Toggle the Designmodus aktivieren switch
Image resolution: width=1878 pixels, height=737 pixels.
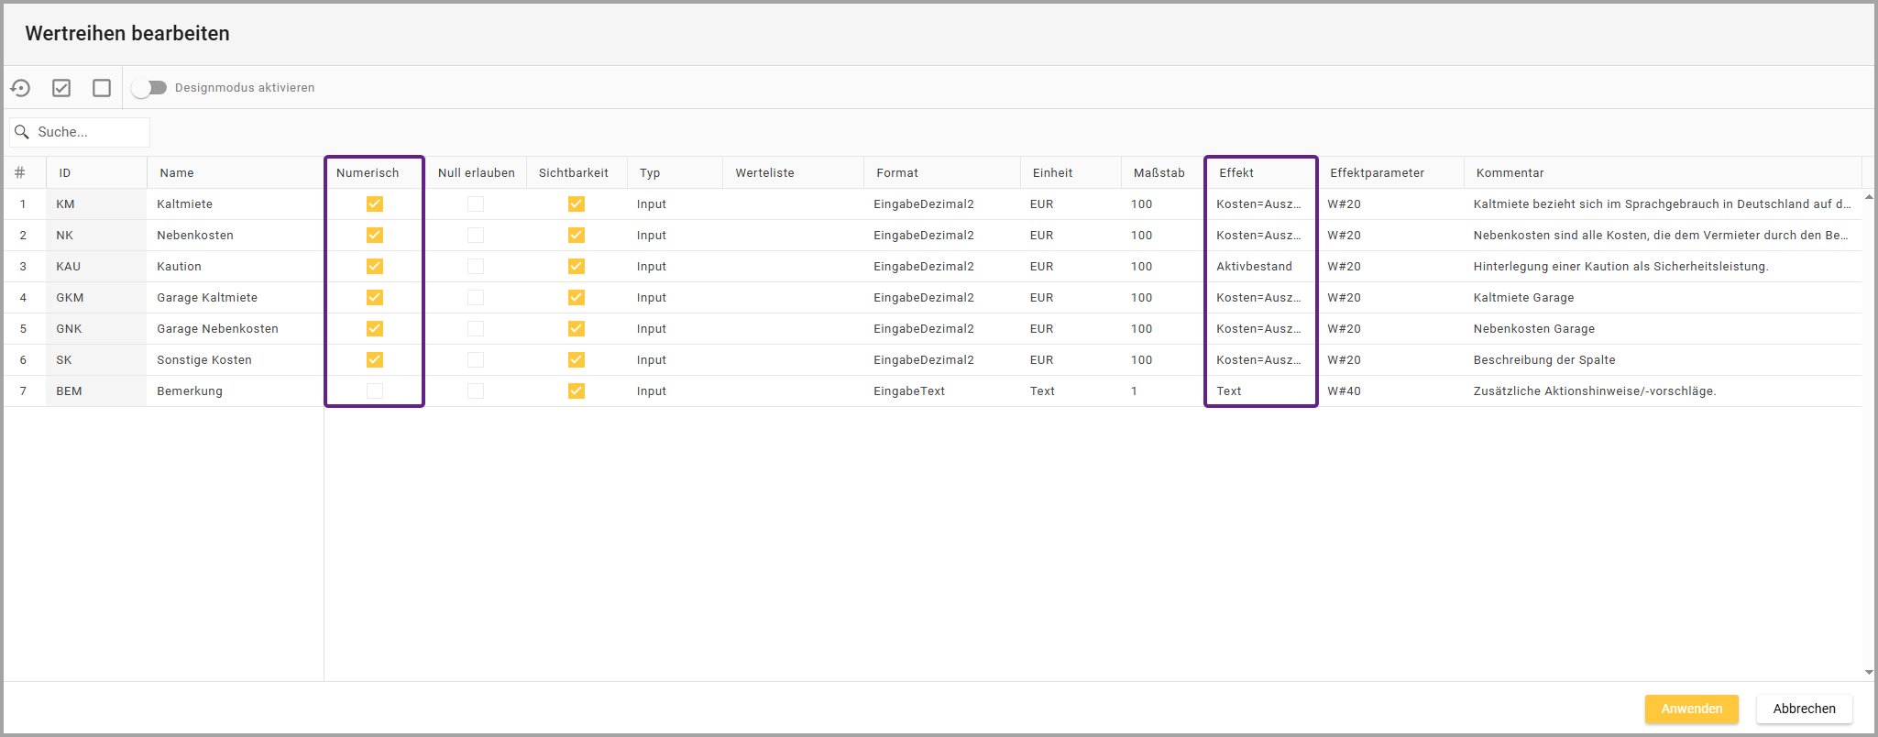148,88
